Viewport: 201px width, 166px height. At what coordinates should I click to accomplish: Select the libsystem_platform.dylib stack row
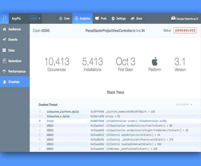(115, 112)
